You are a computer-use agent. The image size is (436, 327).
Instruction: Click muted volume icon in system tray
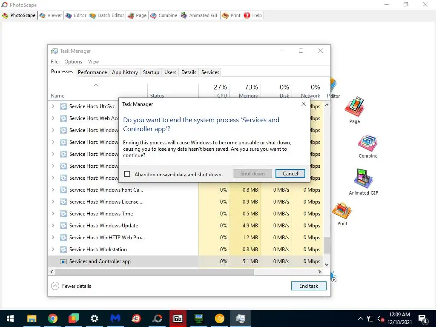(381, 318)
